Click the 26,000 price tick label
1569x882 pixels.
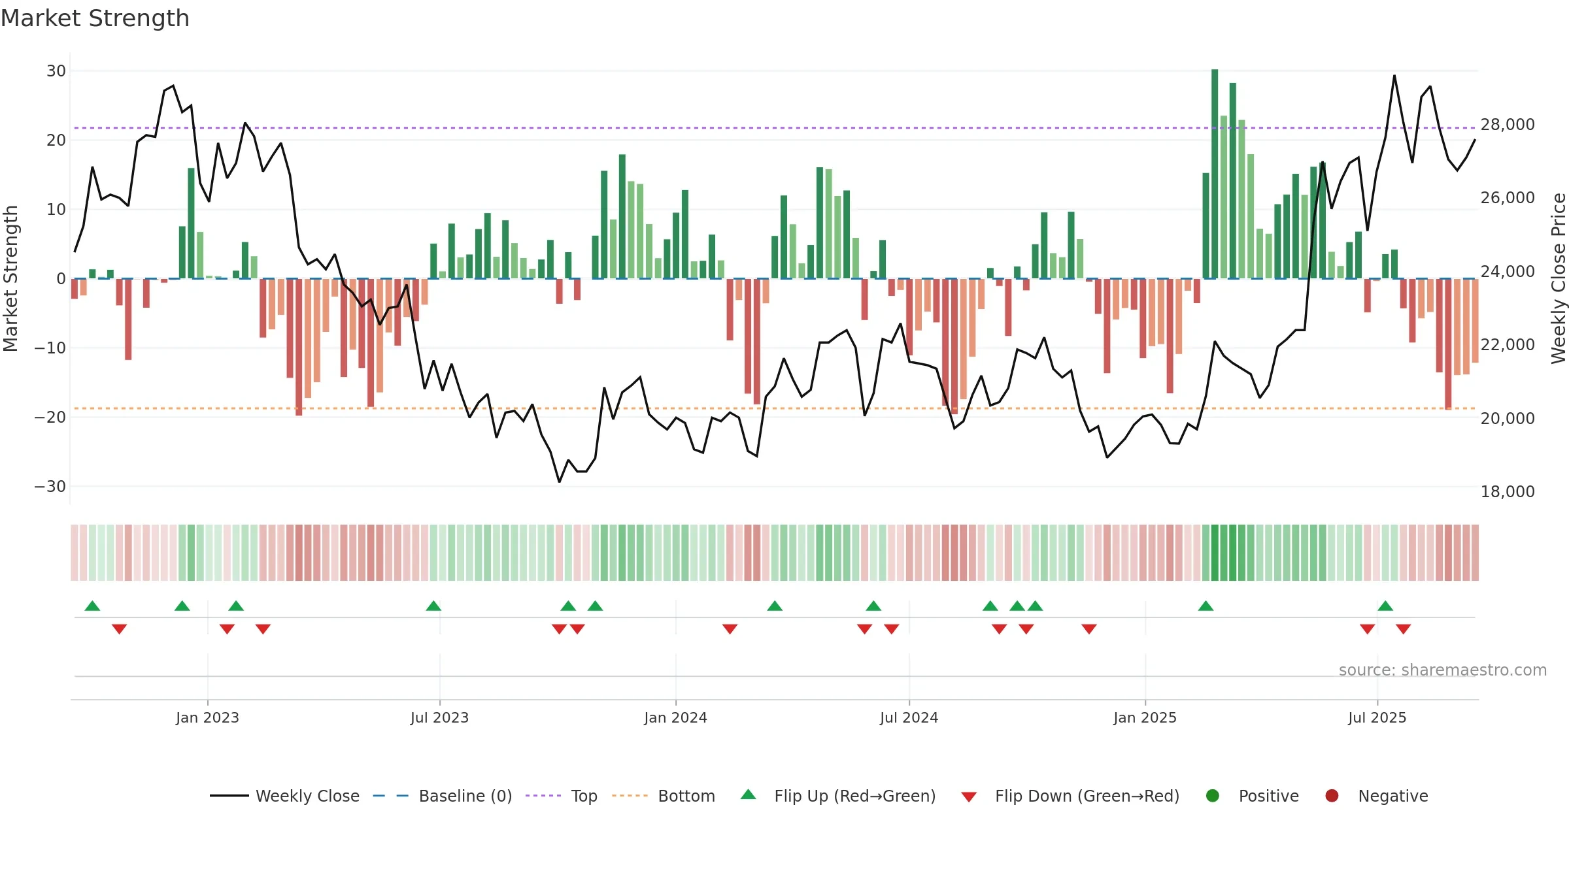[x=1508, y=197]
